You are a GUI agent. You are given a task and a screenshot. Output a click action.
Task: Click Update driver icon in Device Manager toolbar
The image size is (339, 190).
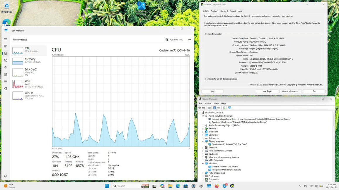coord(224,108)
